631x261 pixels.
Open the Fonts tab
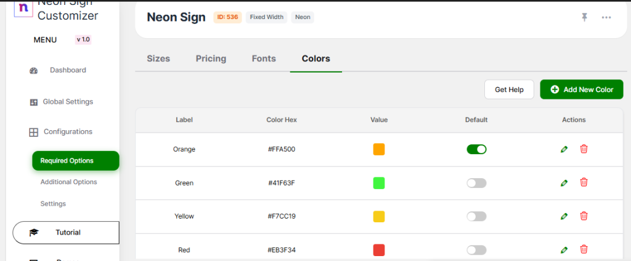pyautogui.click(x=264, y=59)
